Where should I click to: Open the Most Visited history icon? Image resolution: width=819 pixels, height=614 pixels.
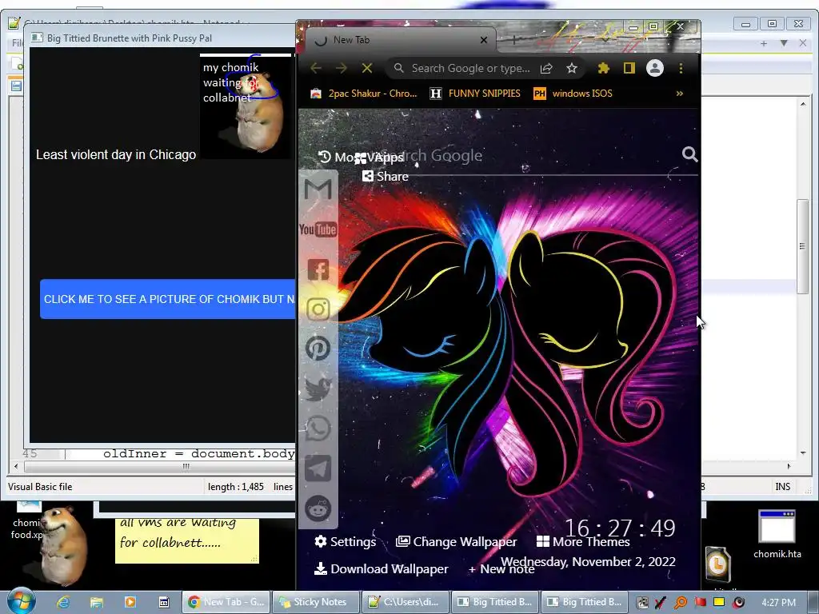pos(325,156)
